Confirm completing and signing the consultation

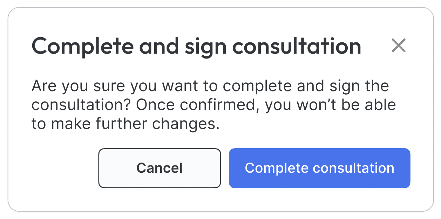pos(319,168)
